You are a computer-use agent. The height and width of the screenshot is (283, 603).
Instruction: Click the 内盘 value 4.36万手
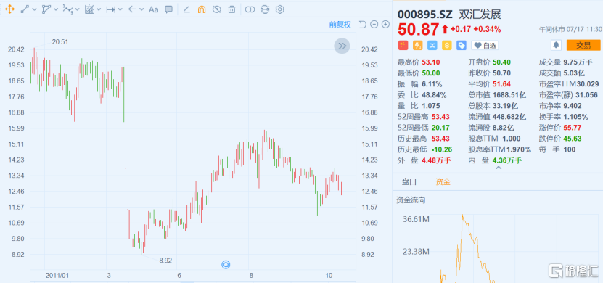(x=507, y=160)
